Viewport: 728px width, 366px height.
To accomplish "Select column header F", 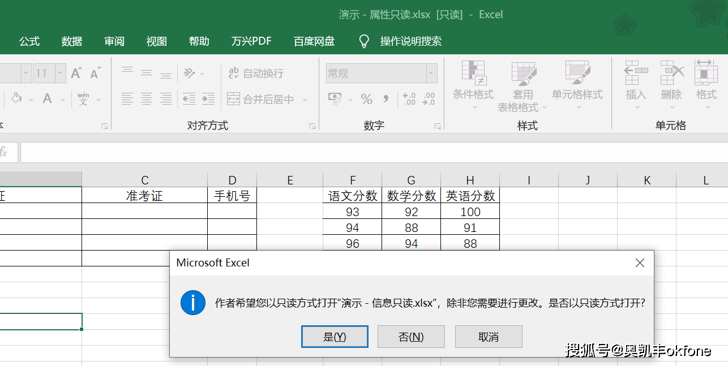I will [x=353, y=180].
